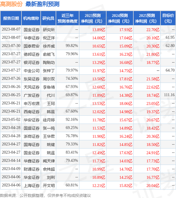Click the 中金公司 institution cell
176x198 pixels.
32,71
